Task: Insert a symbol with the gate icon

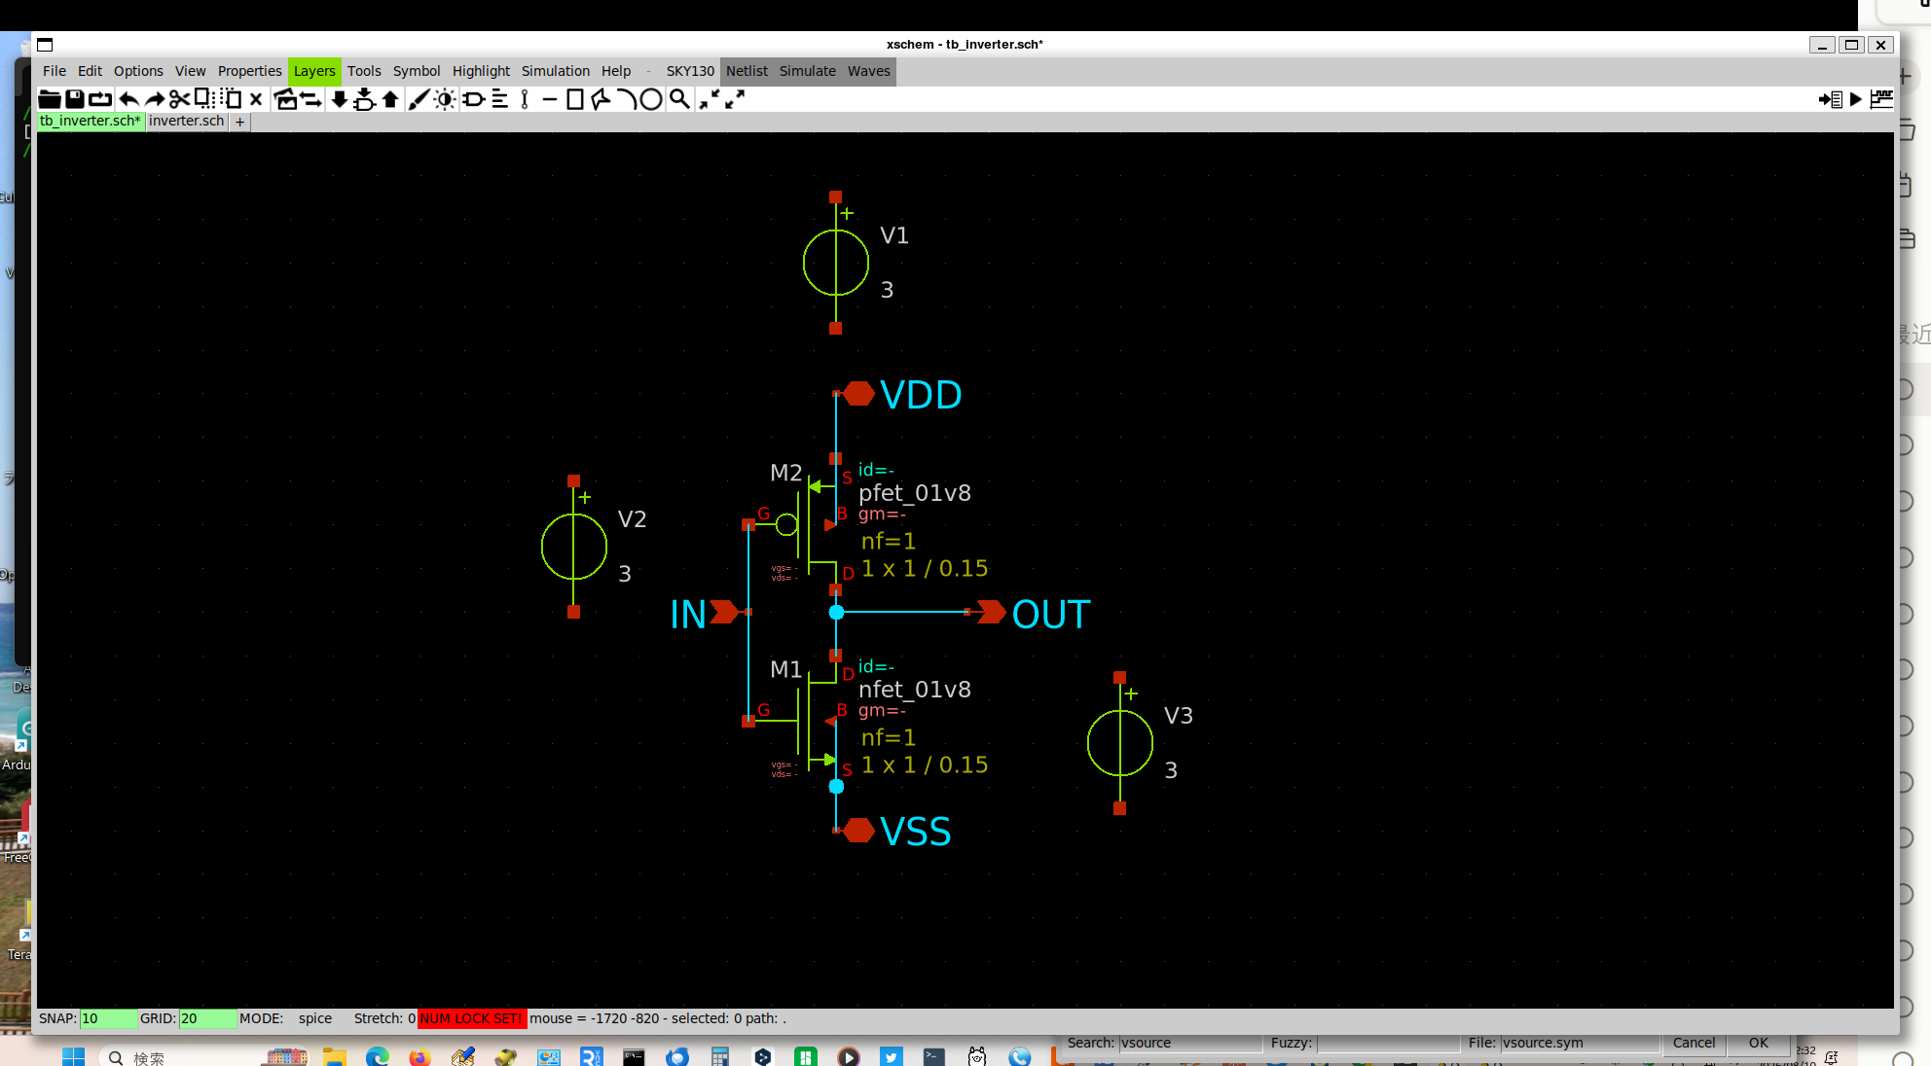Action: click(474, 99)
